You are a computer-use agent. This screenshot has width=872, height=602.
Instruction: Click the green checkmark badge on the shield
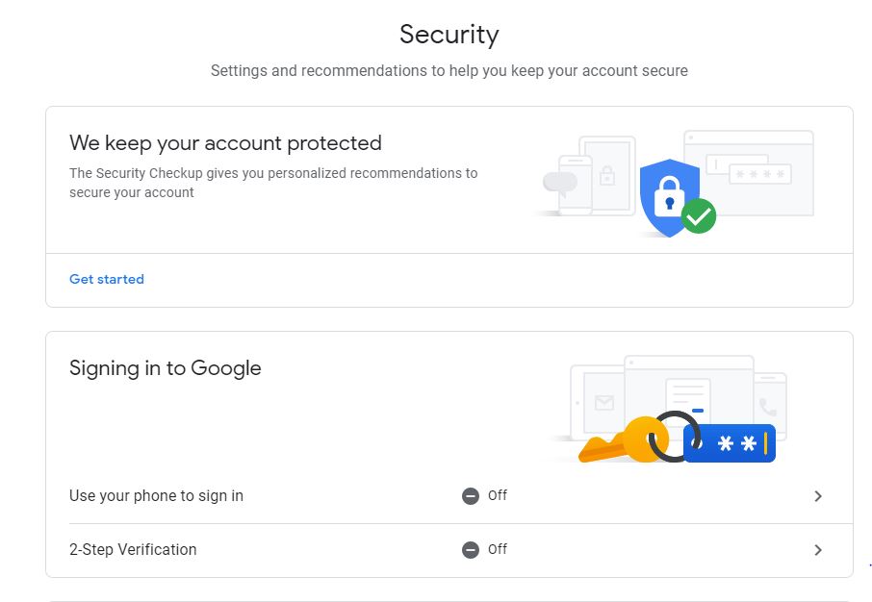pyautogui.click(x=699, y=216)
